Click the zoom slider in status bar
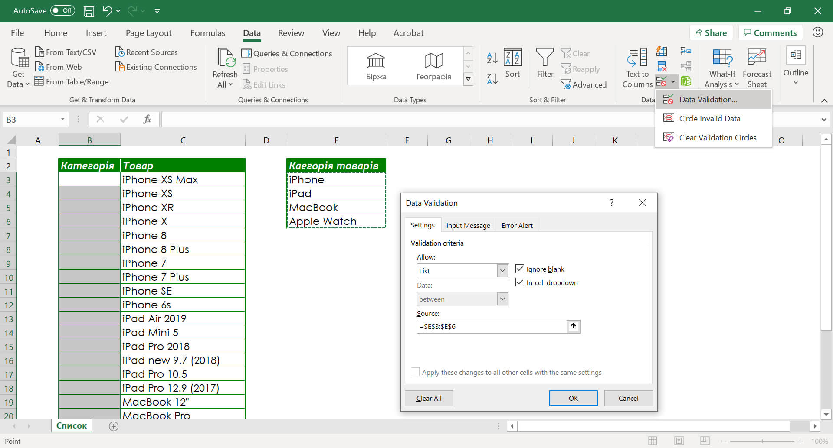Image resolution: width=833 pixels, height=448 pixels. (762, 441)
